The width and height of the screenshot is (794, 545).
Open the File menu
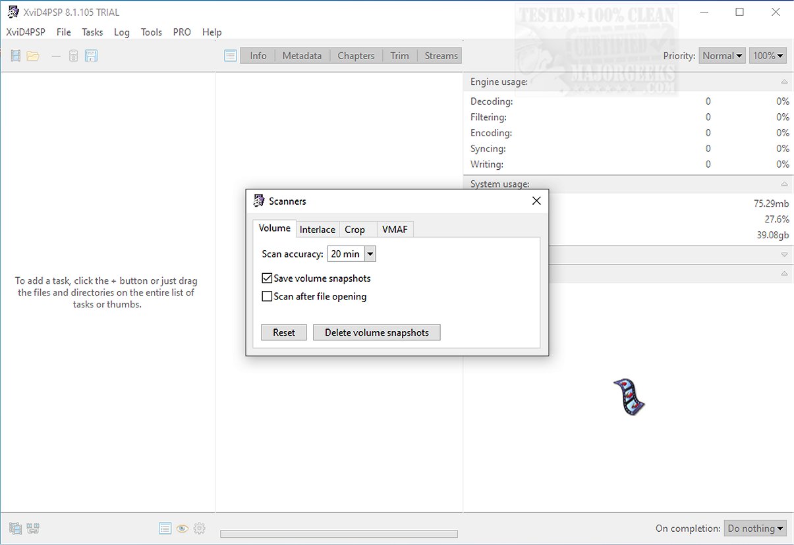click(x=64, y=32)
